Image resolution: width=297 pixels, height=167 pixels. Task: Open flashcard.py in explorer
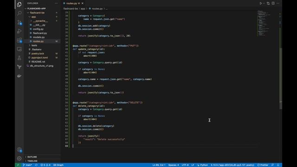pos(40,33)
